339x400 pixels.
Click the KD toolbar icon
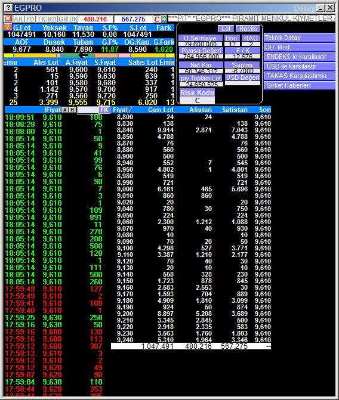point(52,19)
